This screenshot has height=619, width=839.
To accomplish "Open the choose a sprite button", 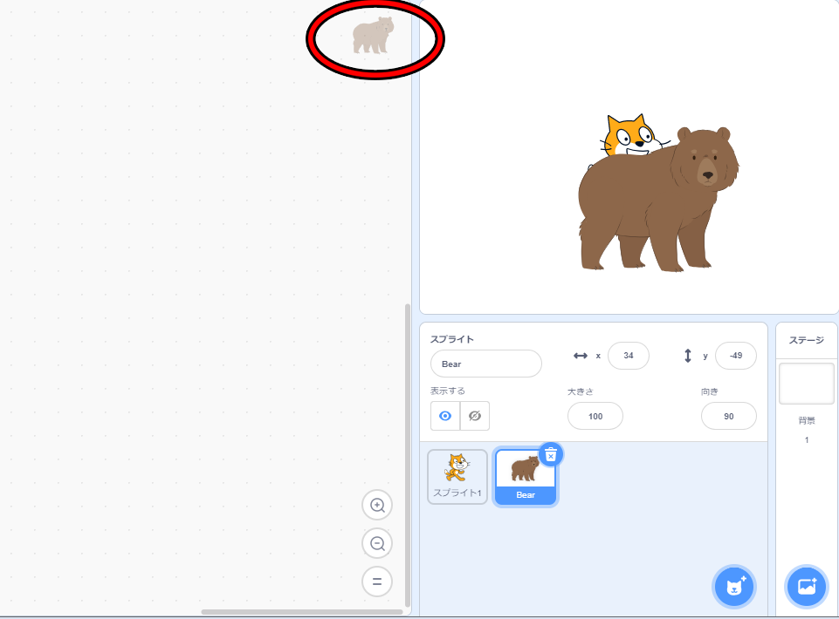I will (x=734, y=587).
